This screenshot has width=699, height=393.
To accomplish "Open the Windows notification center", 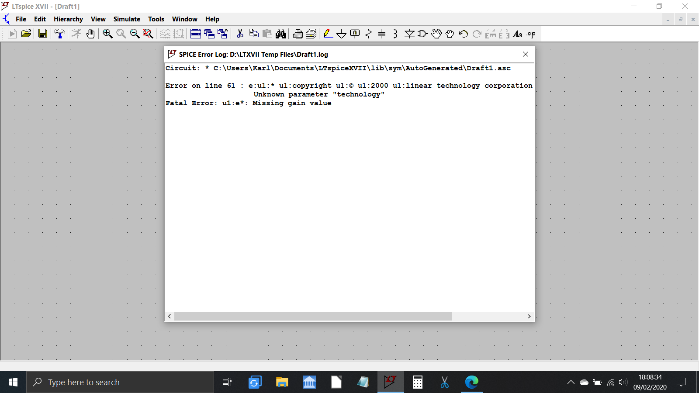I will point(681,382).
